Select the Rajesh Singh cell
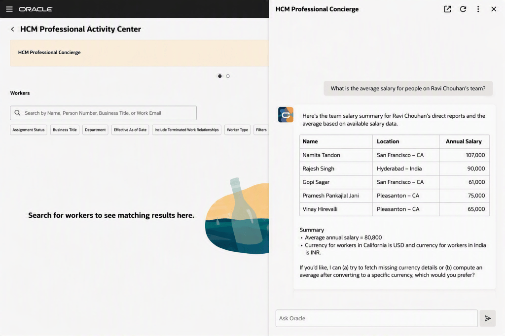 [336, 168]
